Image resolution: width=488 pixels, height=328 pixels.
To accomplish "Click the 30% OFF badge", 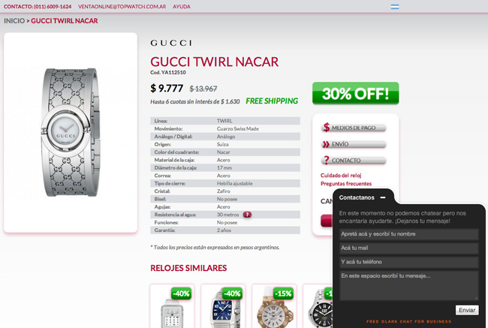I will pyautogui.click(x=355, y=93).
